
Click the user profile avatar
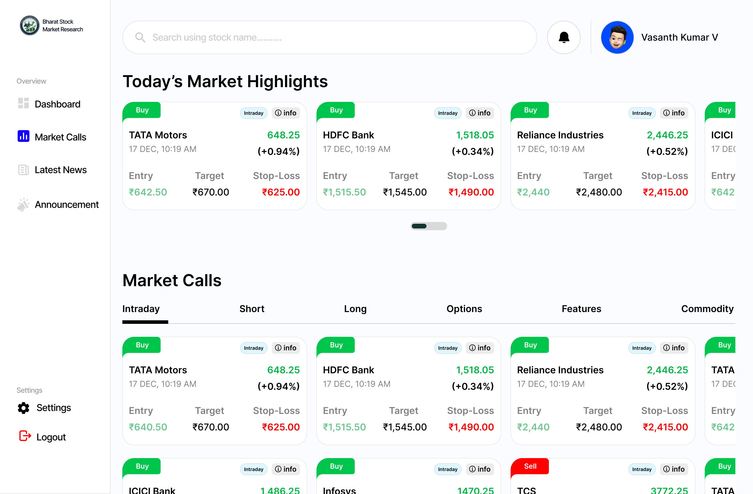(x=617, y=37)
